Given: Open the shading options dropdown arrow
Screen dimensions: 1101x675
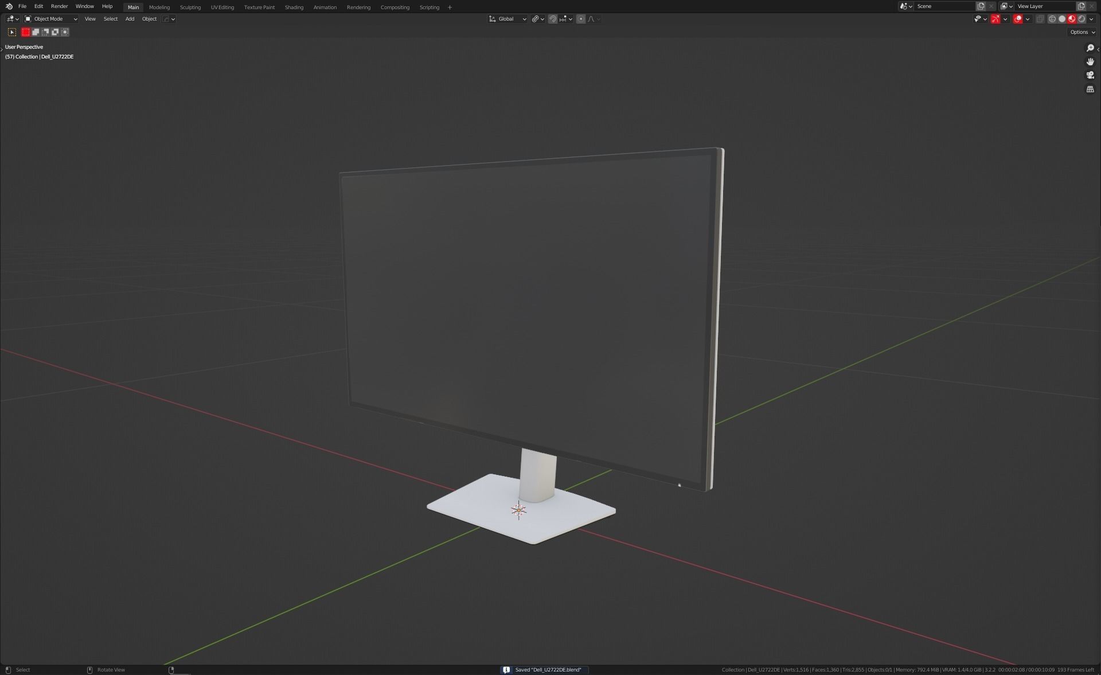Looking at the screenshot, I should tap(1091, 19).
